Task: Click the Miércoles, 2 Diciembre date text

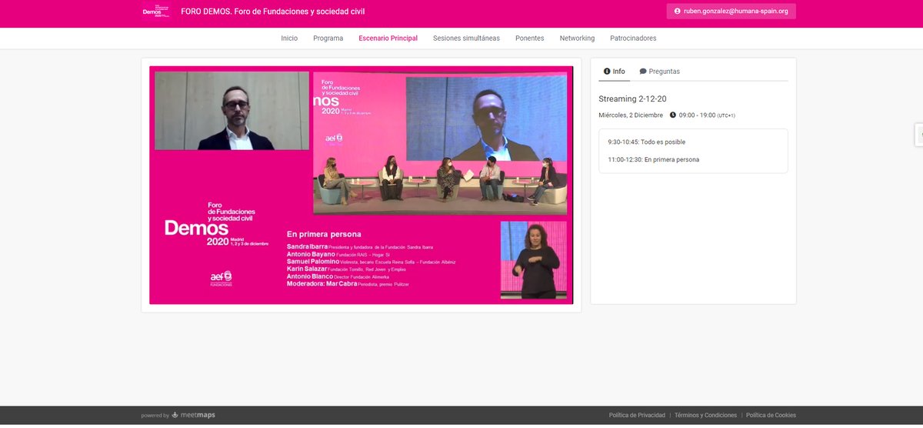Action: point(631,115)
